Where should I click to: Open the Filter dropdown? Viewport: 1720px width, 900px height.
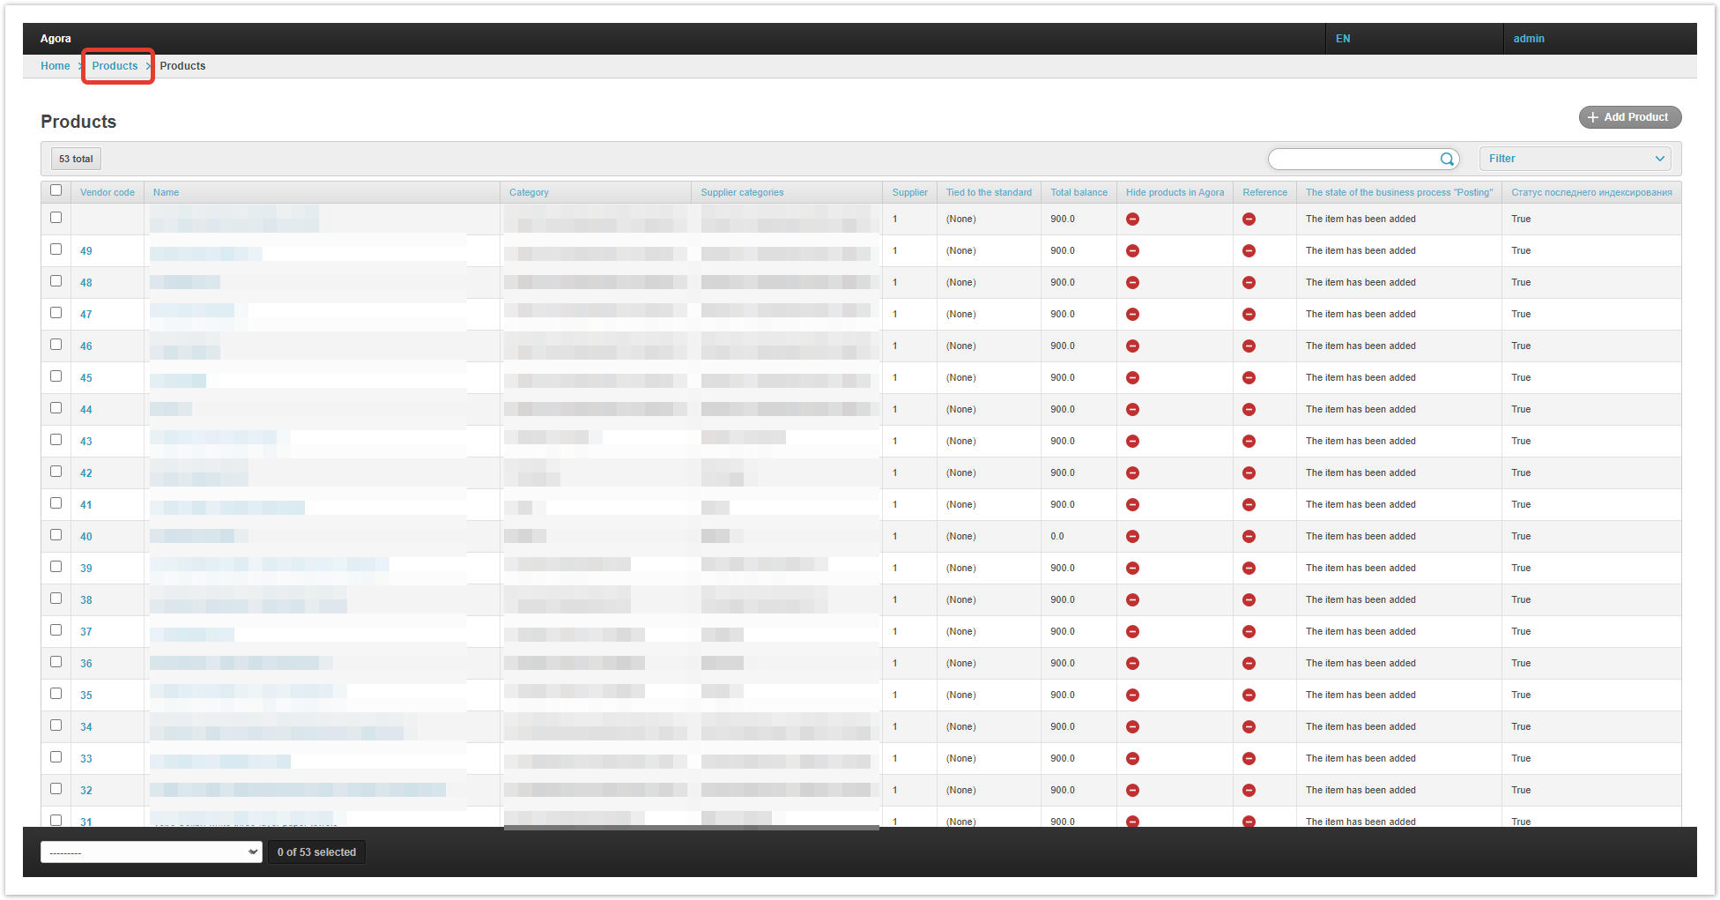click(x=1575, y=159)
